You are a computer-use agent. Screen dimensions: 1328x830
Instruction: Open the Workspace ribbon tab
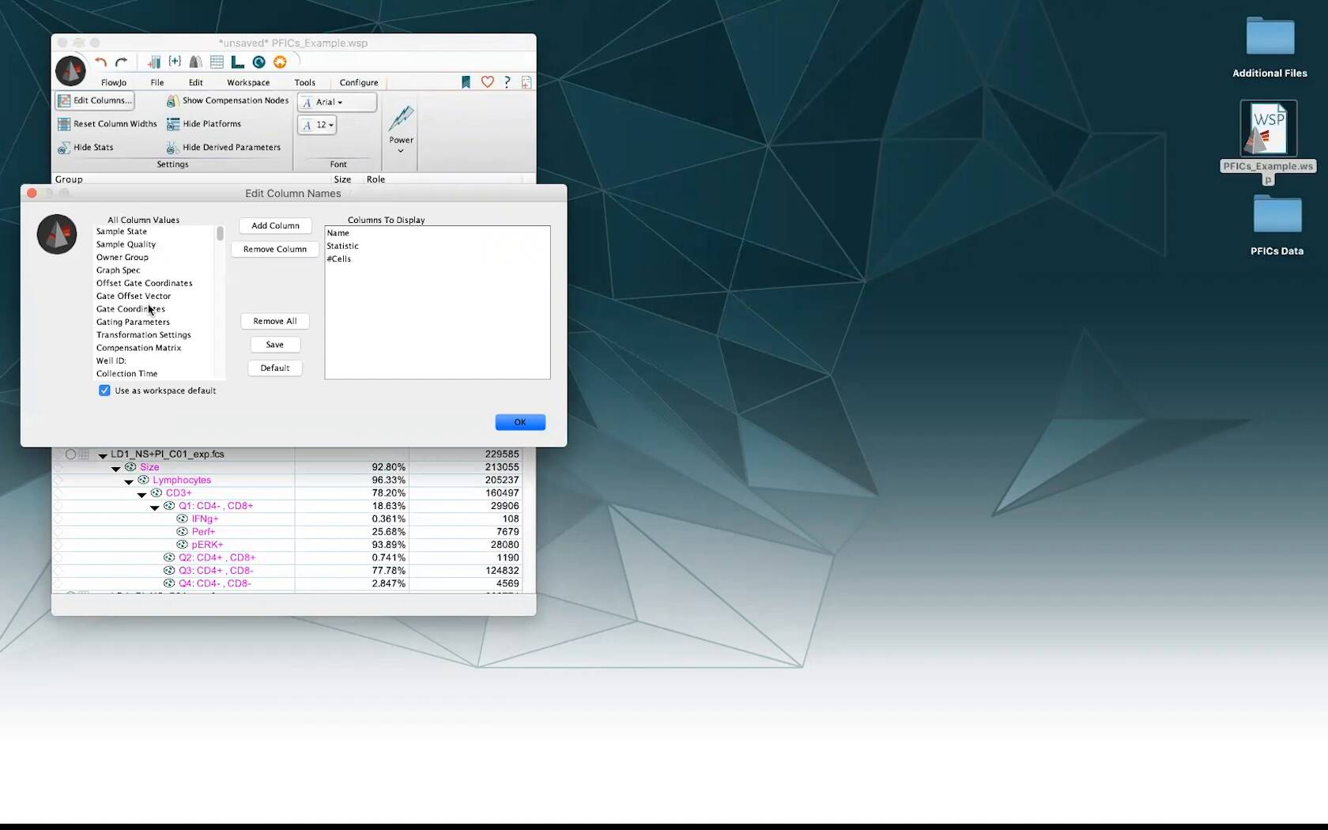[248, 82]
